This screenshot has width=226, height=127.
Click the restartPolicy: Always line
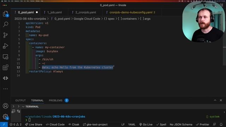pos(46,71)
